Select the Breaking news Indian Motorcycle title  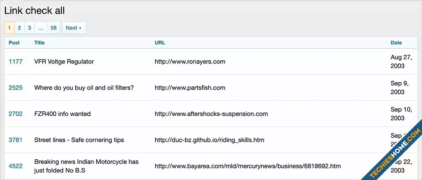pyautogui.click(x=86, y=166)
